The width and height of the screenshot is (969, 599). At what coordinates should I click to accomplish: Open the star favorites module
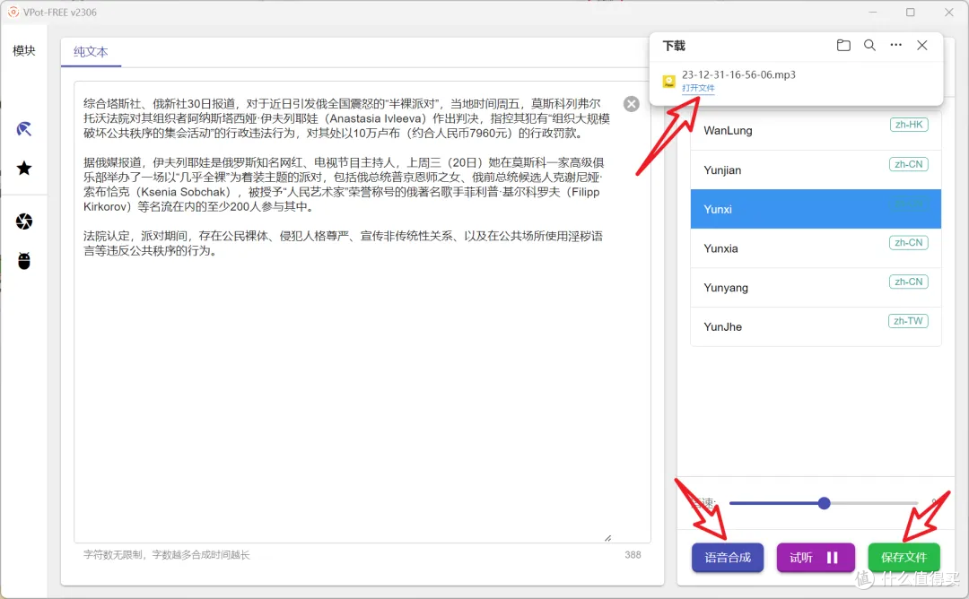coord(24,168)
